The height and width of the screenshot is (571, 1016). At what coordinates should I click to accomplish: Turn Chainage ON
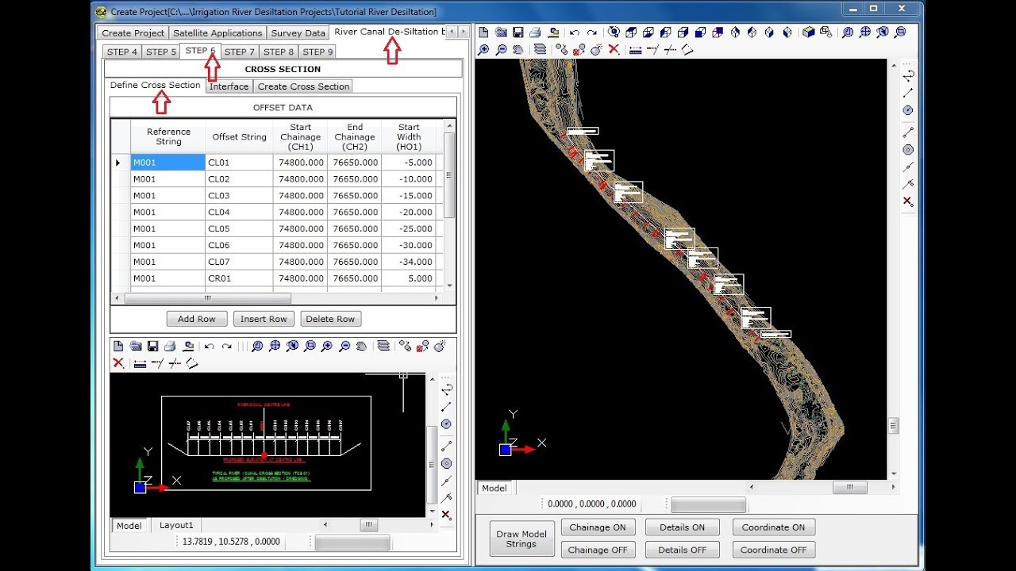coord(598,527)
